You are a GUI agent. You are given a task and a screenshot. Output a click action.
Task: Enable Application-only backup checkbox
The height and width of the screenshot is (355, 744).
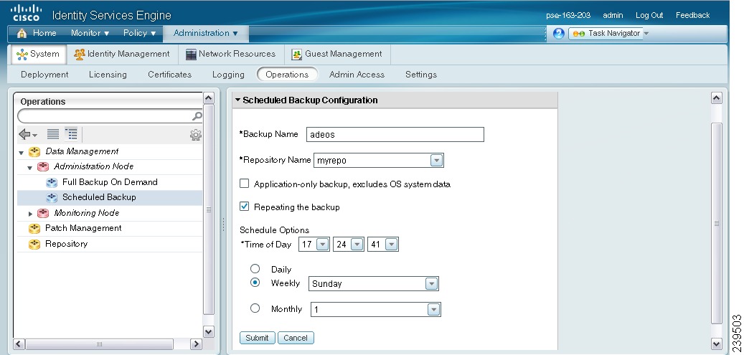(245, 184)
